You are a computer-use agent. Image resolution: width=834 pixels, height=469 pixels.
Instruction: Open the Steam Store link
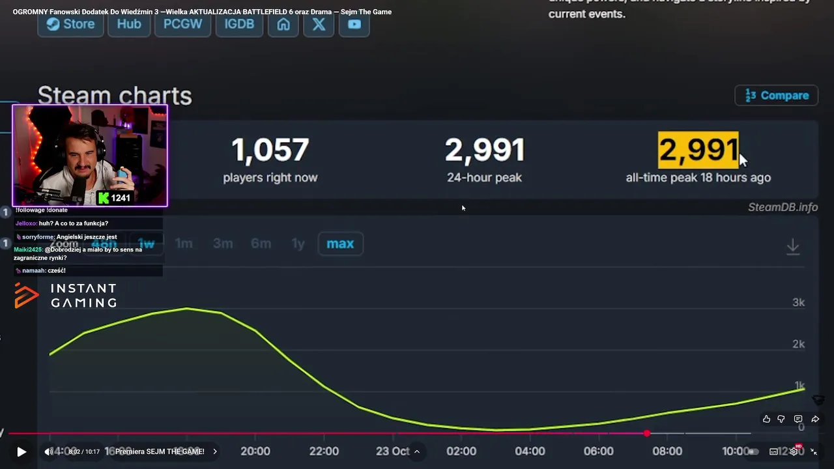tap(70, 24)
